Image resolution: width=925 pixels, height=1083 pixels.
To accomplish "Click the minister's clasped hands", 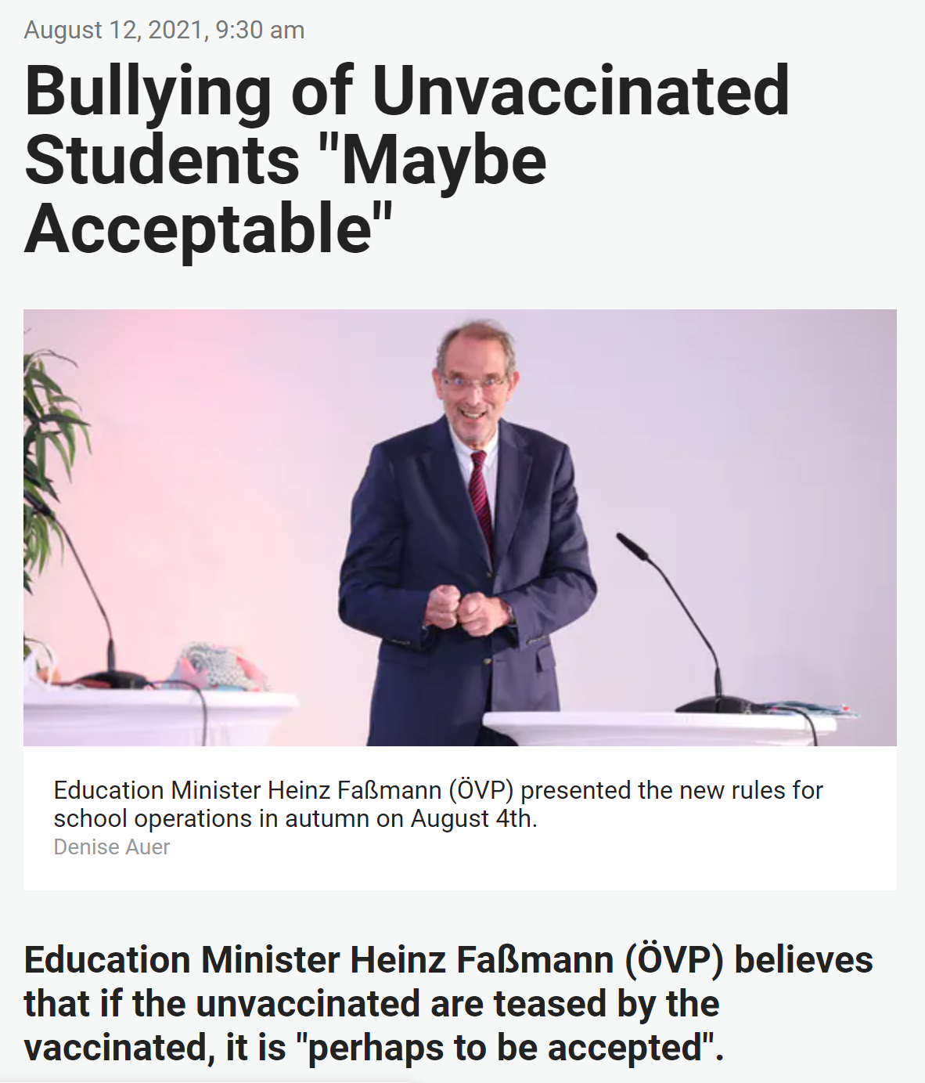I will point(462,608).
